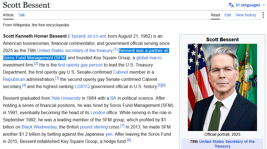The image size is (267, 149).
Task: Select the Edit tab
Action: [x=228, y=15]
